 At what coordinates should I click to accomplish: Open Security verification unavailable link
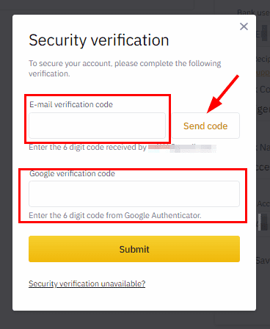tap(87, 283)
